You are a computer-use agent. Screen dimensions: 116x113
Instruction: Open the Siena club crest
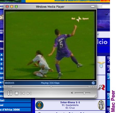tap(101, 105)
